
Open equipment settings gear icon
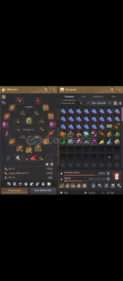[x=52, y=164]
